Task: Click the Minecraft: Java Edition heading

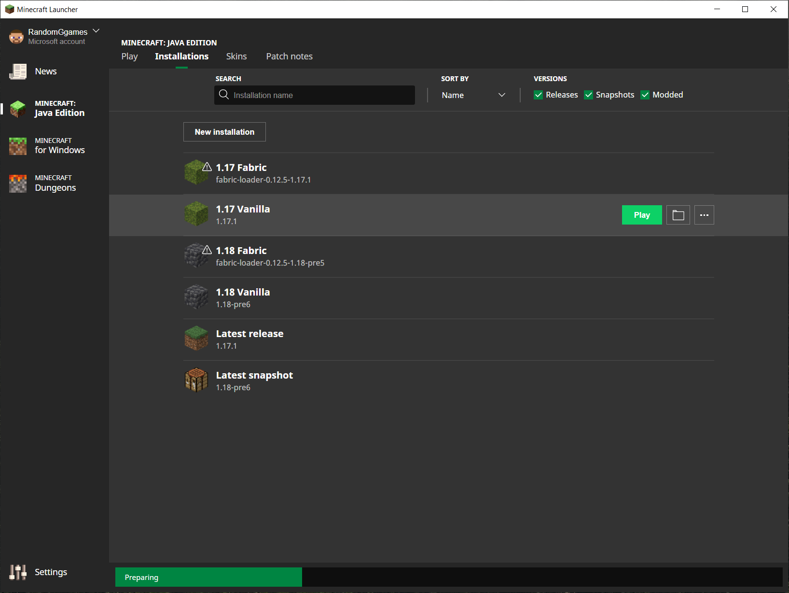Action: (169, 42)
